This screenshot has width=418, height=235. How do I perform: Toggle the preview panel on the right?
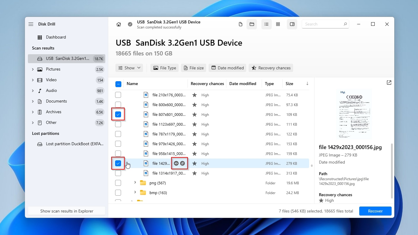pos(292,24)
